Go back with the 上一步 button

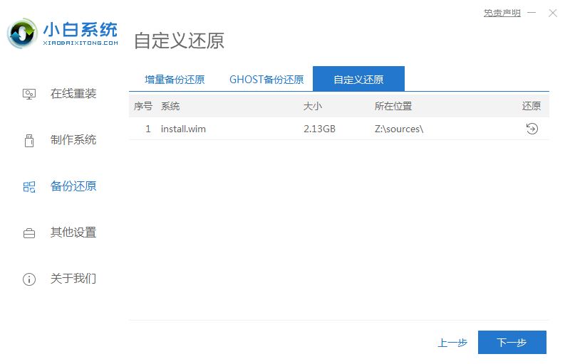452,343
